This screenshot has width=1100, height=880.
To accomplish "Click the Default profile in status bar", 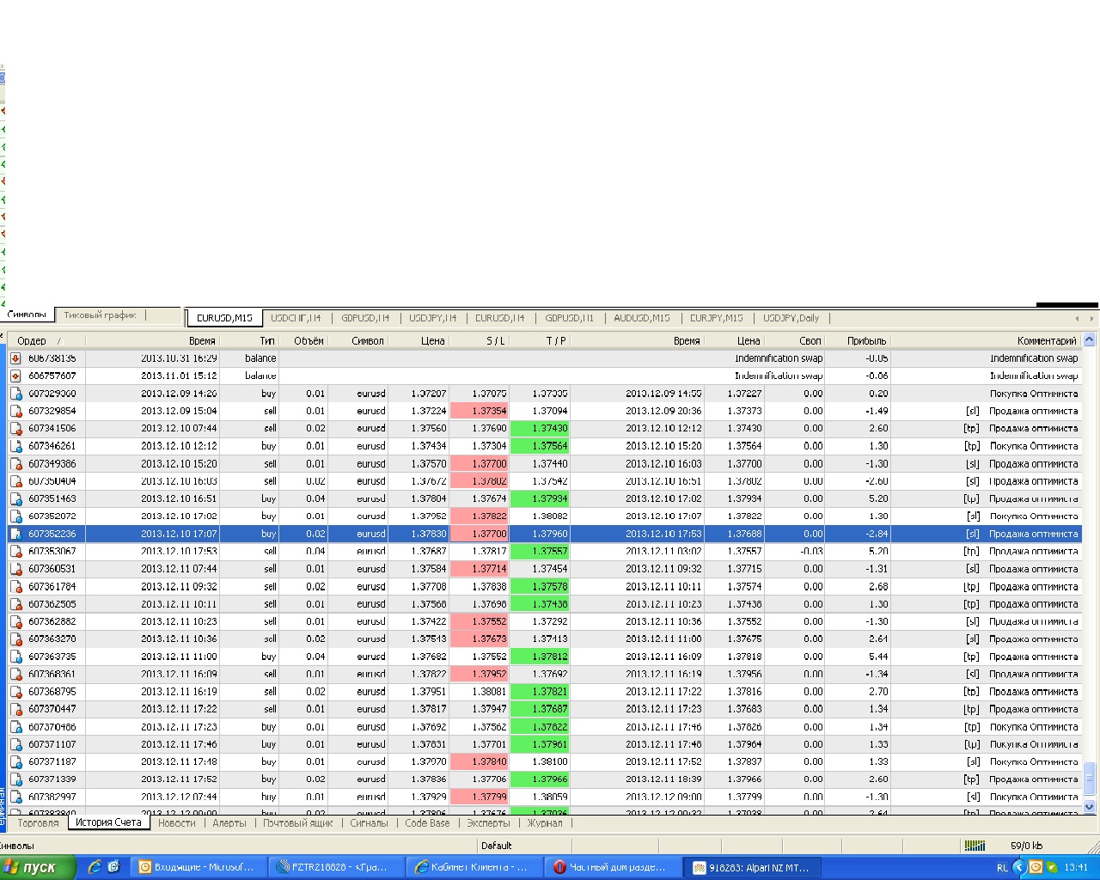I will tap(497, 846).
